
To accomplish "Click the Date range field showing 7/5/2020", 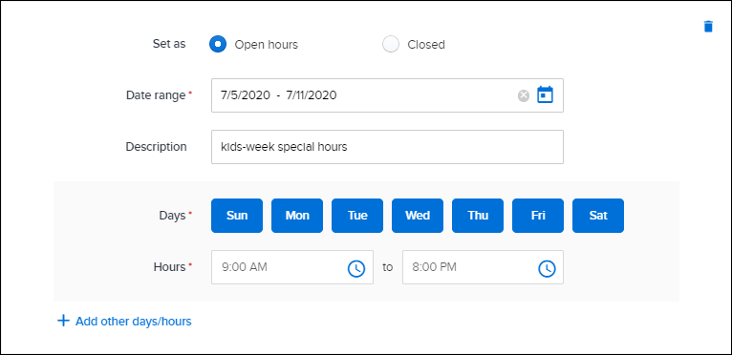I will coord(387,95).
